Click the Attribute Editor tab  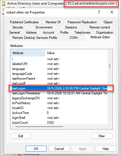[x=100, y=37]
